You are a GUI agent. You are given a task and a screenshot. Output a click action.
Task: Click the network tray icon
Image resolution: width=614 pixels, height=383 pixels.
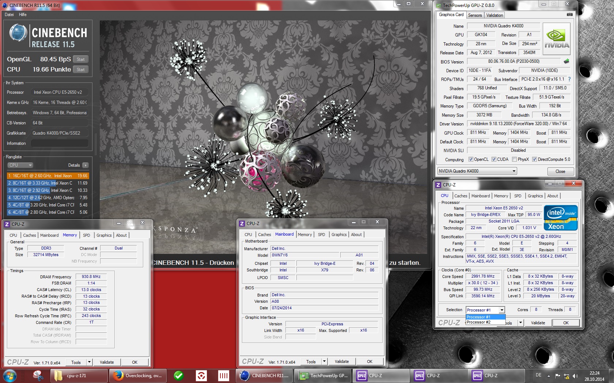pyautogui.click(x=566, y=376)
